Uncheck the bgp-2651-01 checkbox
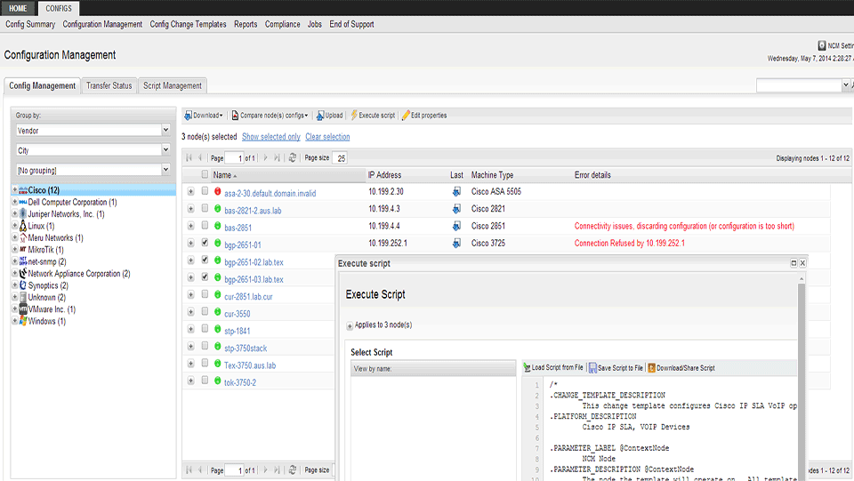Screen dimensions: 854x481 (x=205, y=243)
